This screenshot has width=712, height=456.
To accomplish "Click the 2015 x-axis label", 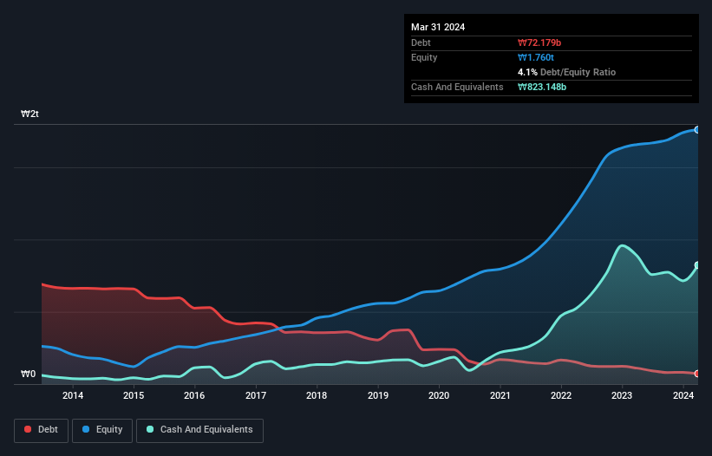I will [134, 395].
